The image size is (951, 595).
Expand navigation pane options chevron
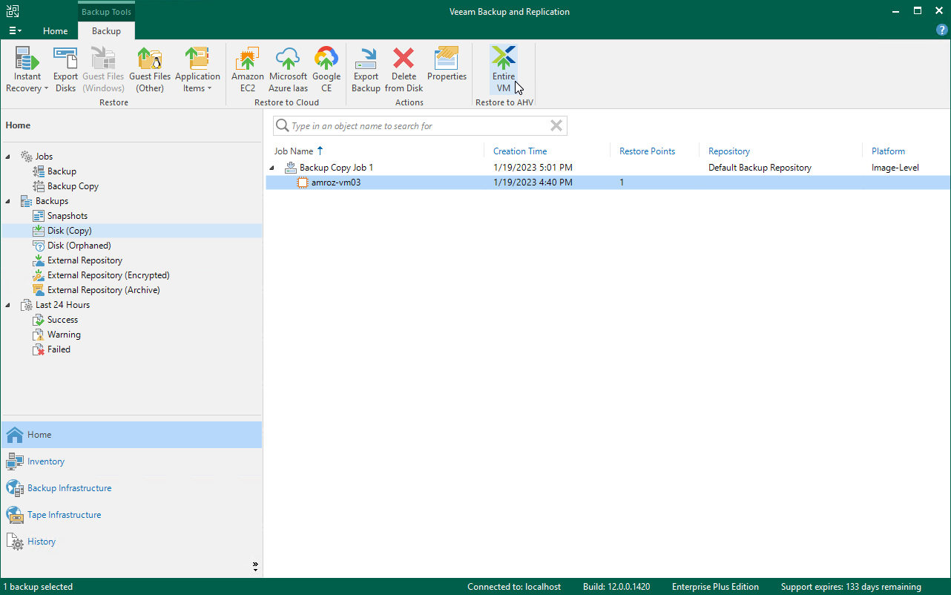(x=255, y=566)
